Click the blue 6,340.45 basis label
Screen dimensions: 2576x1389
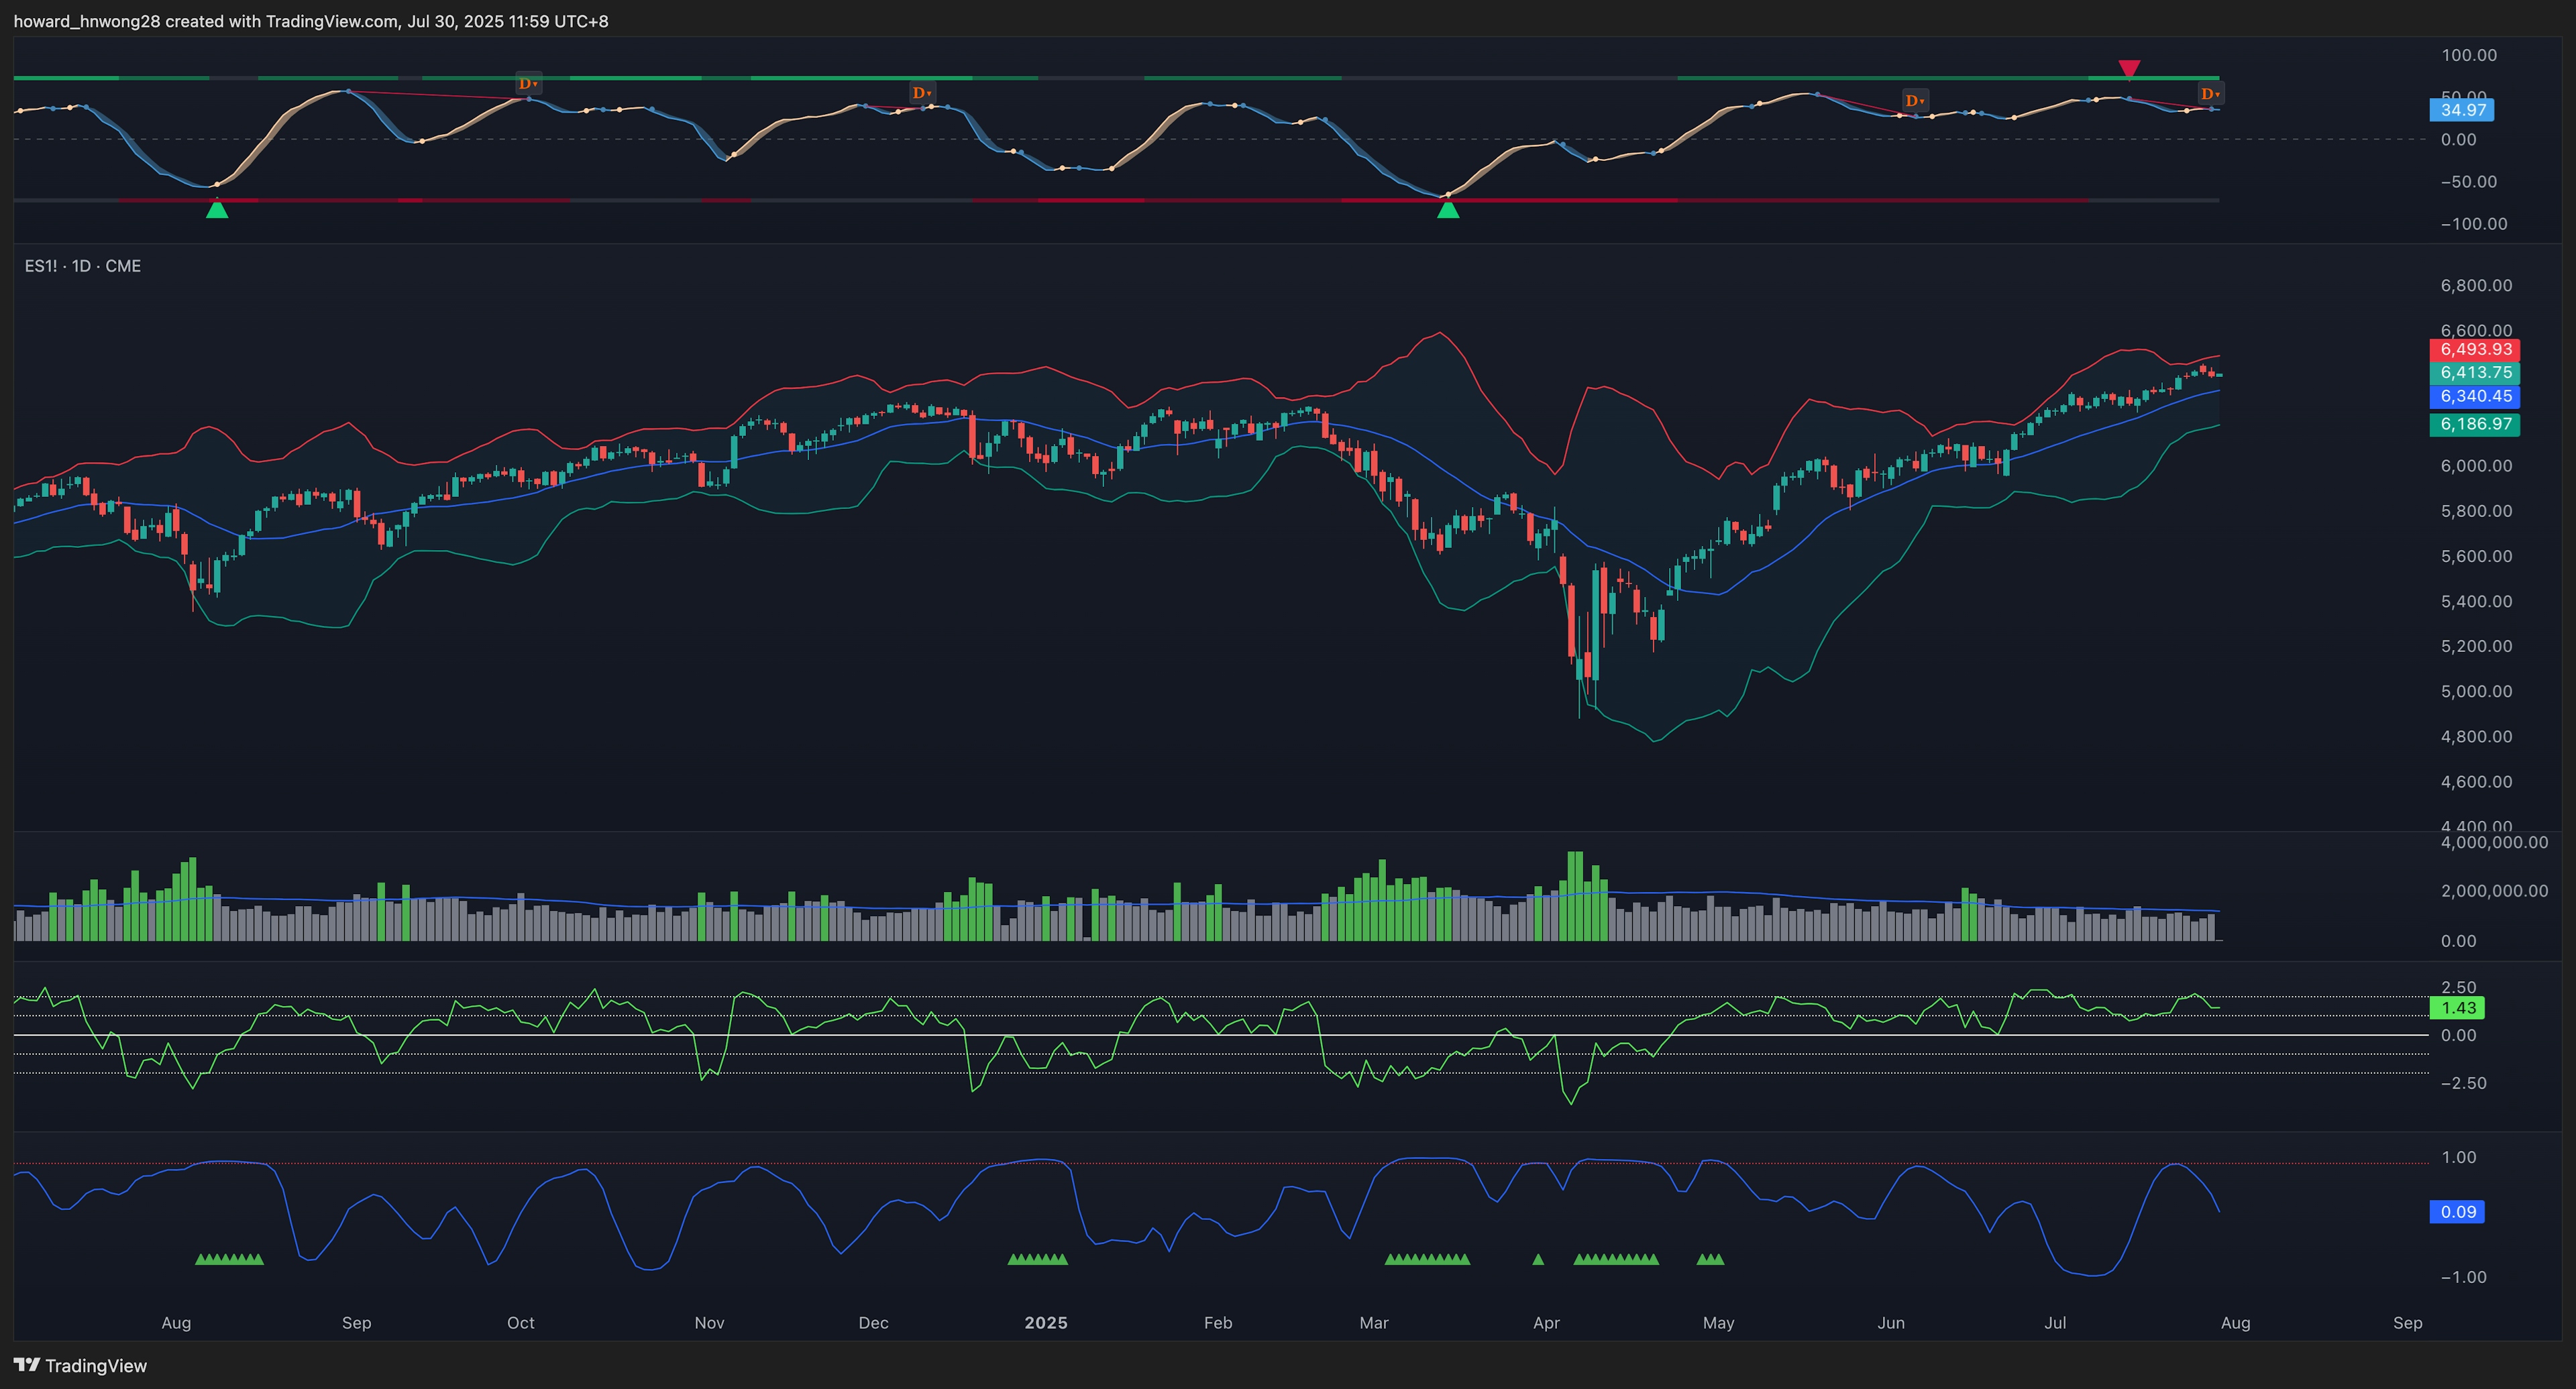(2475, 396)
